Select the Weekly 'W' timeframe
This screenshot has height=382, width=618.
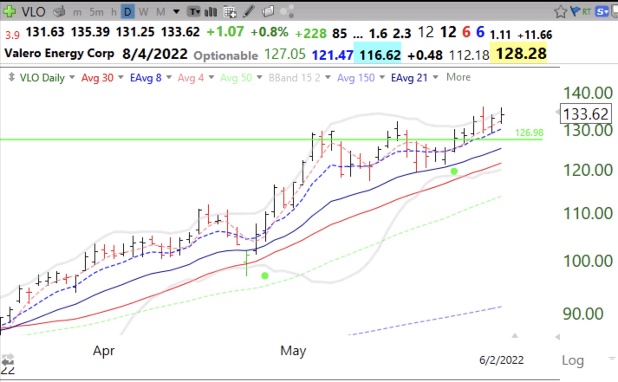[143, 12]
